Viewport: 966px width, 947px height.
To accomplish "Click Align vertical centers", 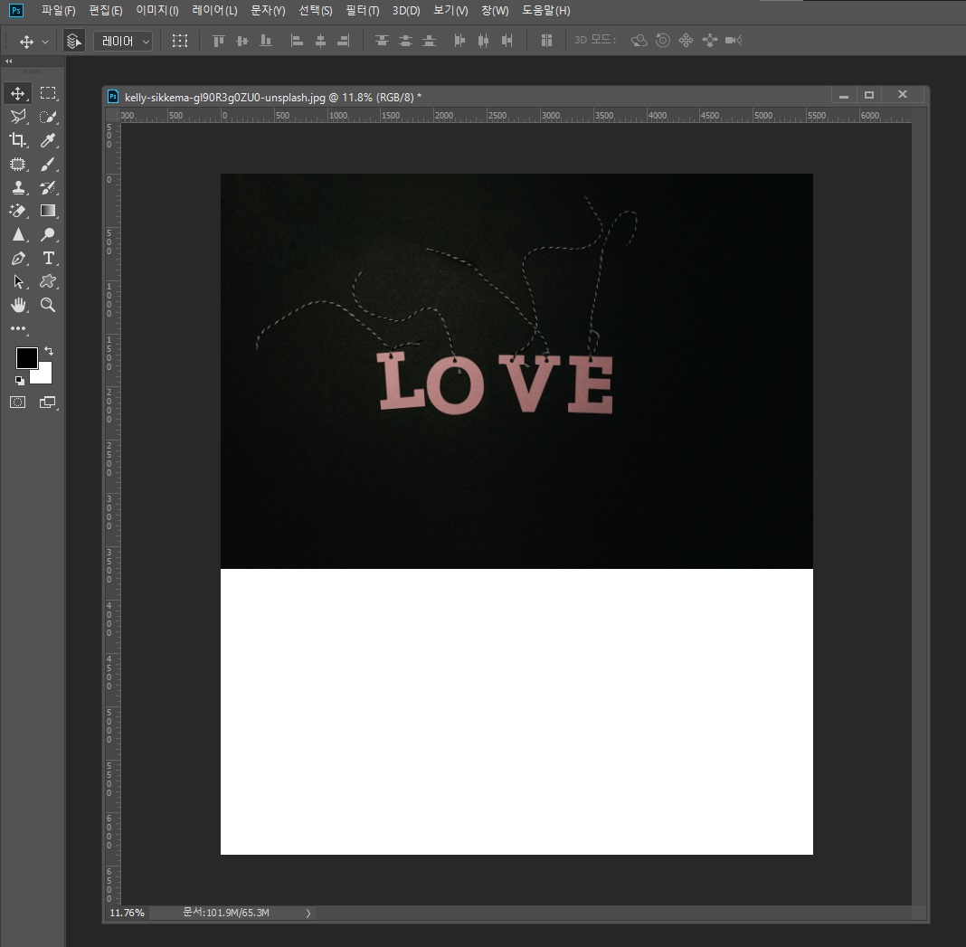I will [242, 41].
